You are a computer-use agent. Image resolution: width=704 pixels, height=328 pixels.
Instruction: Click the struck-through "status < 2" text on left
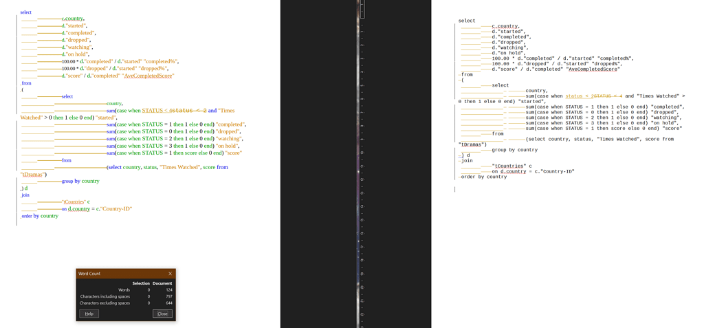click(x=188, y=111)
